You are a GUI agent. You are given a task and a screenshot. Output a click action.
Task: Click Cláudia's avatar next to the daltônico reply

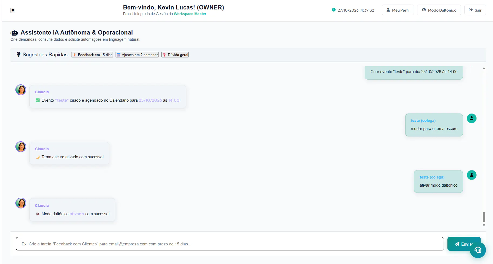(x=21, y=203)
